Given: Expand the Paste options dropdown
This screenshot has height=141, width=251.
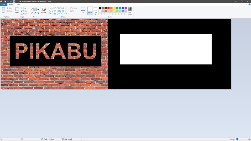Looking at the screenshot, I should 4,14.
